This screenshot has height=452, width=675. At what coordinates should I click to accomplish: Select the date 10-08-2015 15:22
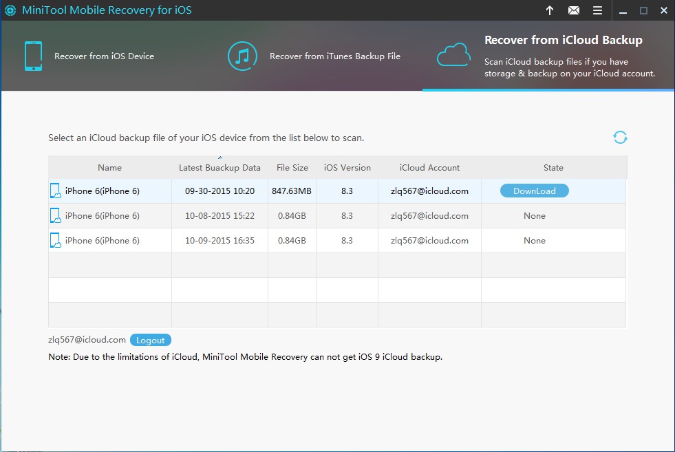(x=219, y=215)
